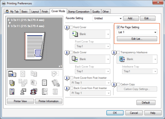Click the greyed crosshair page icon

[23, 74]
